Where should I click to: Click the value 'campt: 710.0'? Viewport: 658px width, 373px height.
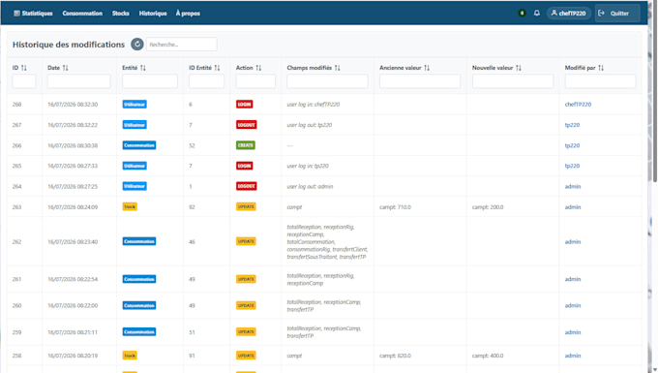click(396, 207)
